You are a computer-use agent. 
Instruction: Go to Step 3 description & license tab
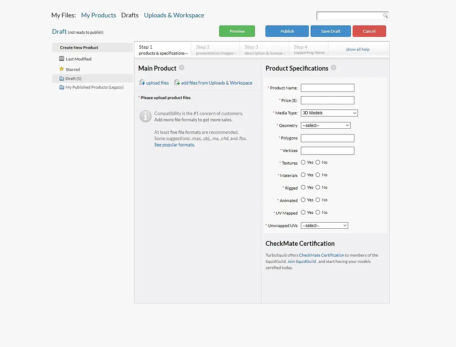point(264,49)
